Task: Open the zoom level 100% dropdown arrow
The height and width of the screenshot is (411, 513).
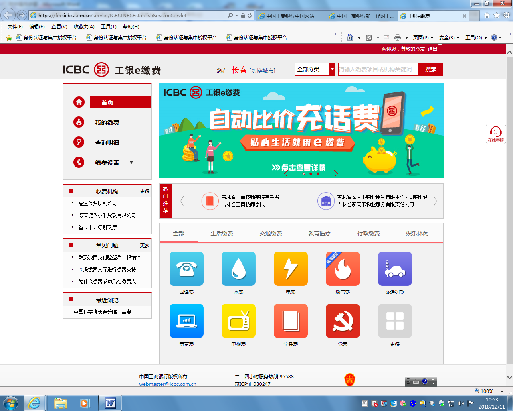Action: click(x=502, y=391)
